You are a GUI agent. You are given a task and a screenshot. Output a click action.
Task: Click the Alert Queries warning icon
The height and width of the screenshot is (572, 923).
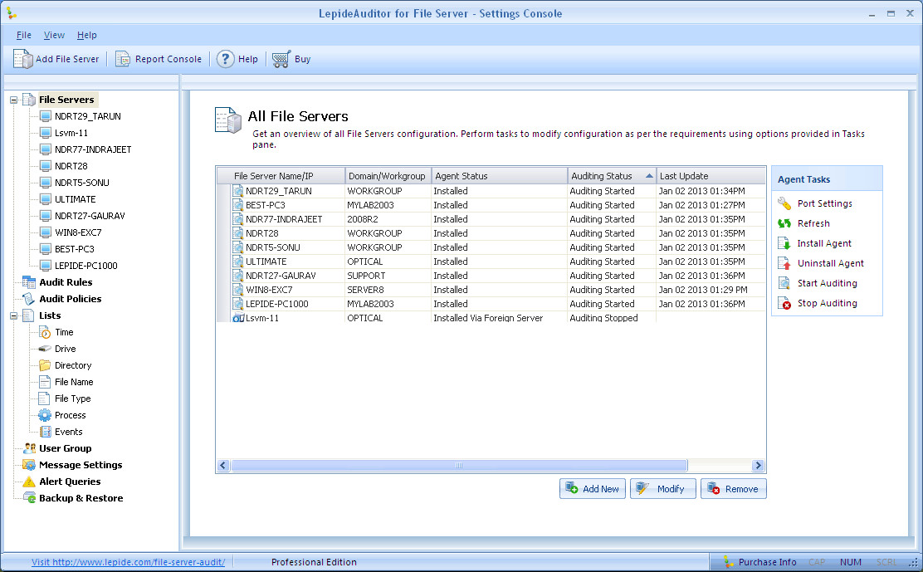(x=29, y=482)
